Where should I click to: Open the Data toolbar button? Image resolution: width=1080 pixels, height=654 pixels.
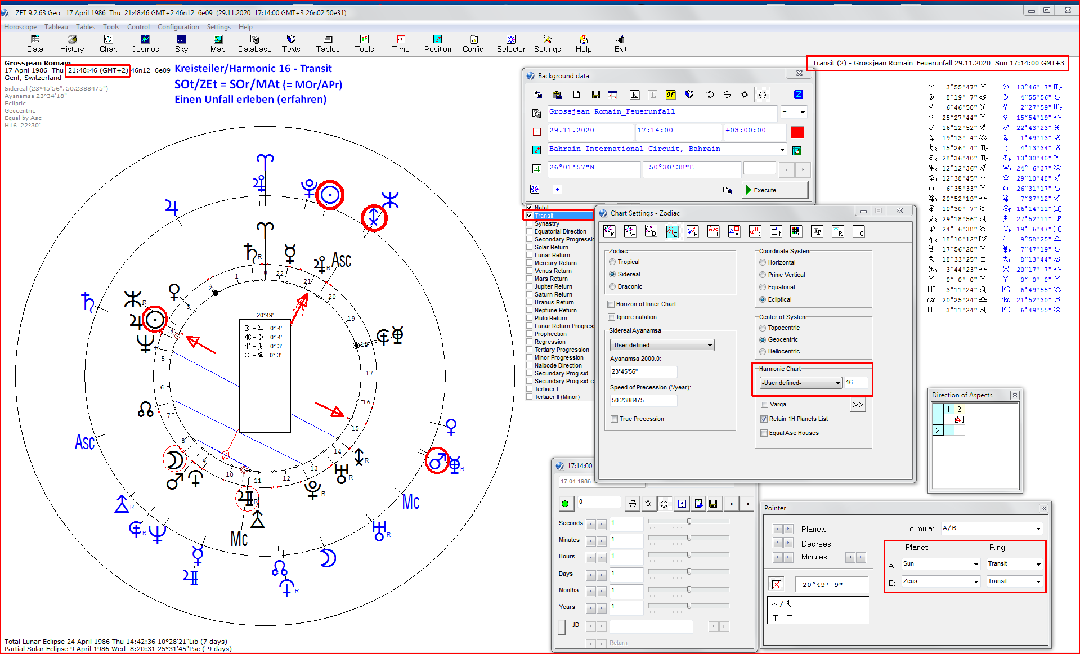click(35, 44)
